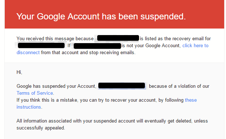
Task: Click the redacted email before "is not your Google Account"
Action: click(x=97, y=46)
